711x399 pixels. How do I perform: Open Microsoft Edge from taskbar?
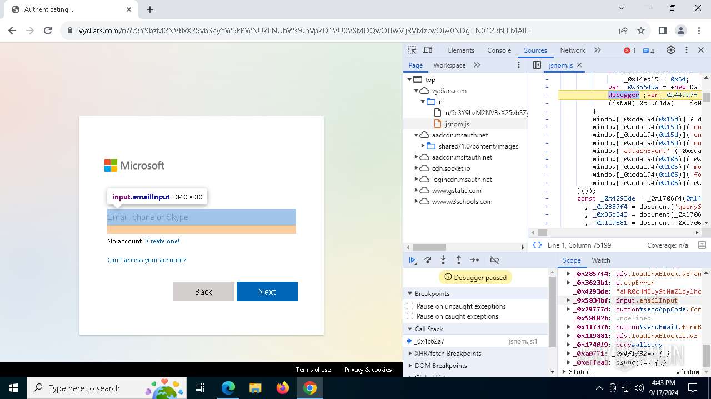point(228,388)
